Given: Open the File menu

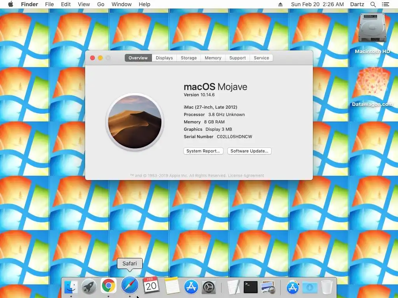Looking at the screenshot, I should (49, 4).
